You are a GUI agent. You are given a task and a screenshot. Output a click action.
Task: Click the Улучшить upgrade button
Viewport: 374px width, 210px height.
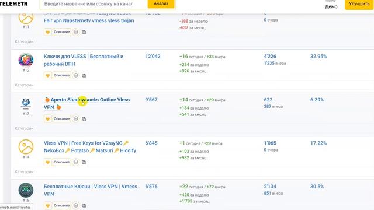tap(359, 4)
